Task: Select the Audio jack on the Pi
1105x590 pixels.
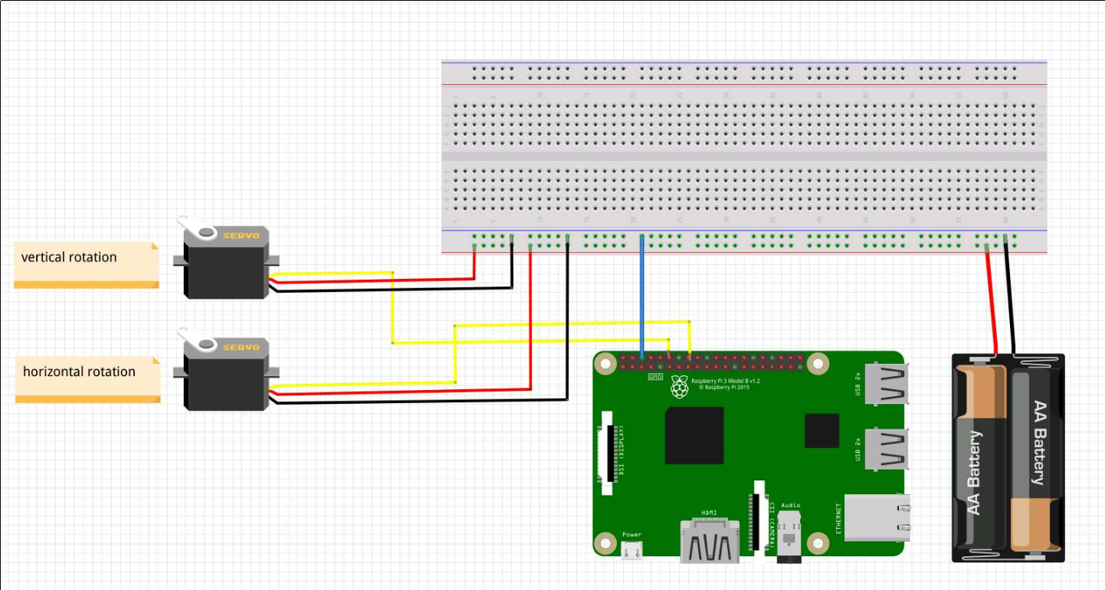Action: coord(789,536)
